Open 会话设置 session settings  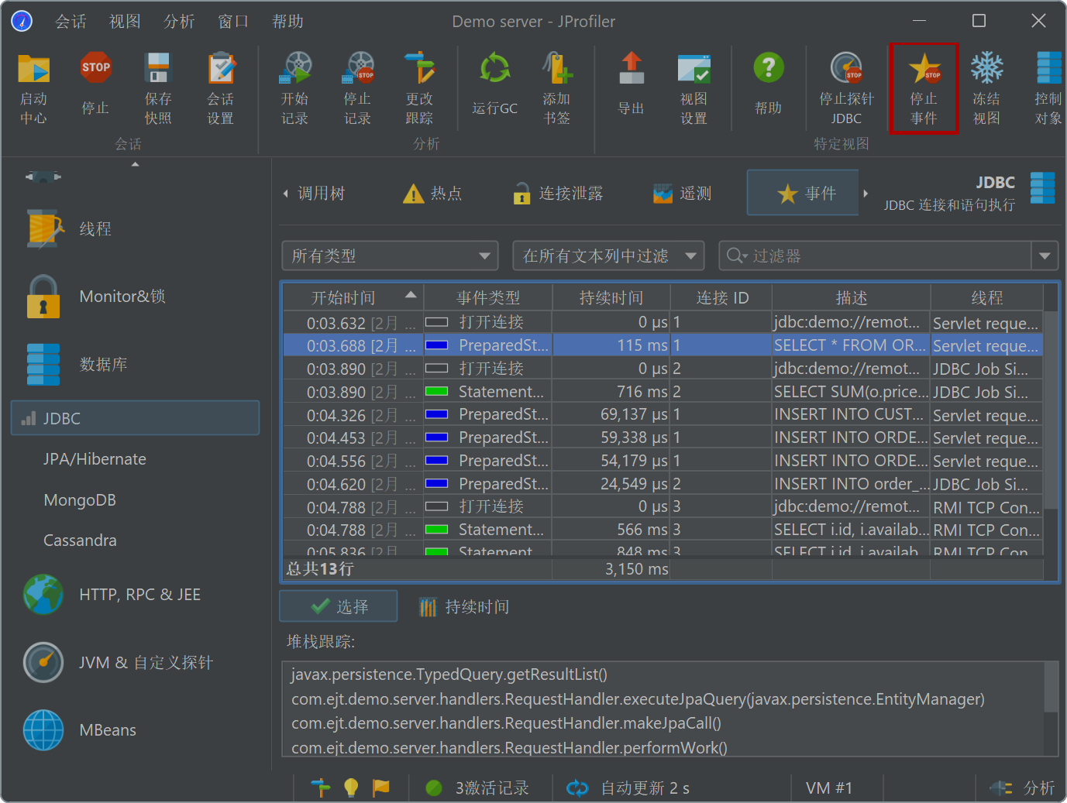click(x=221, y=89)
